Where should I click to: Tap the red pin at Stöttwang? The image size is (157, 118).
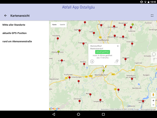123,37
